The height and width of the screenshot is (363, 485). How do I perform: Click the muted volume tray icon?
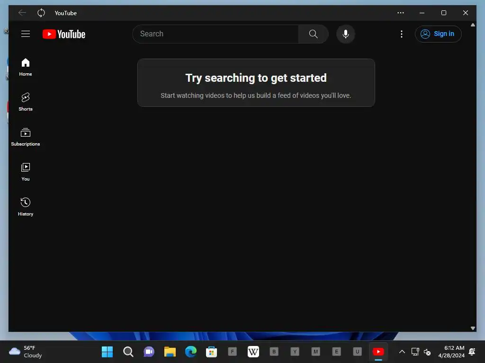tap(427, 352)
